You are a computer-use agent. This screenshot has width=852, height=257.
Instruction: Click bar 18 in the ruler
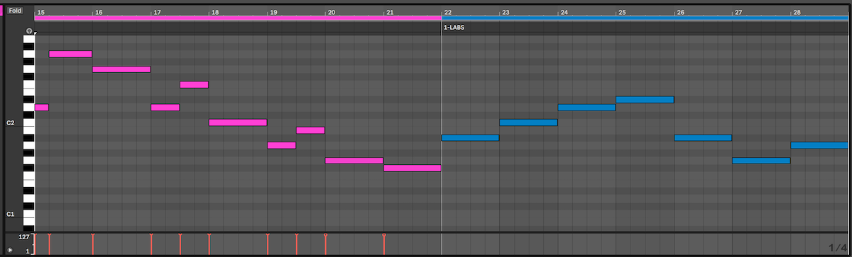tap(214, 13)
